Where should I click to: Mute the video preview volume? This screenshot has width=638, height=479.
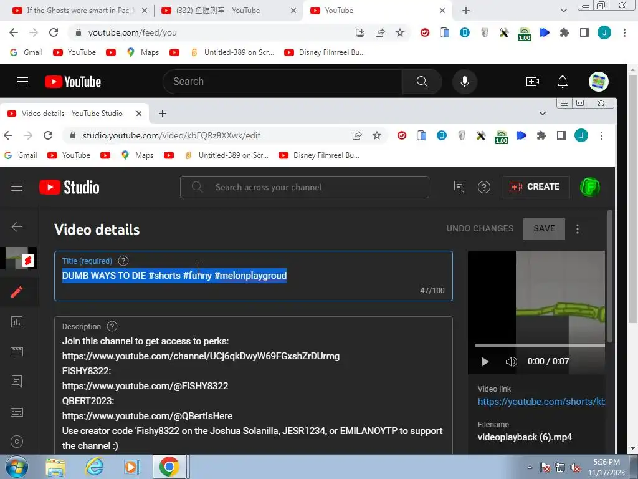pyautogui.click(x=511, y=361)
